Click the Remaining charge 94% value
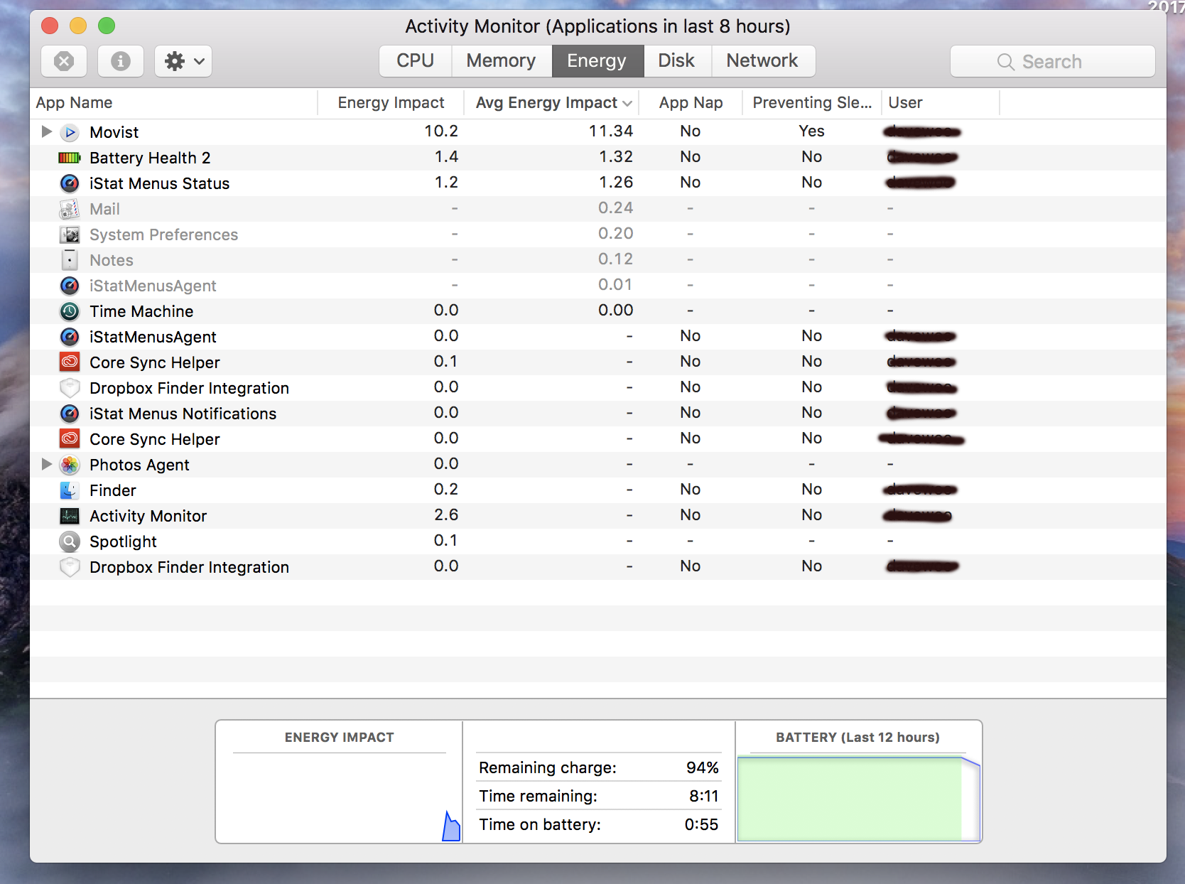The height and width of the screenshot is (884, 1185). click(702, 767)
